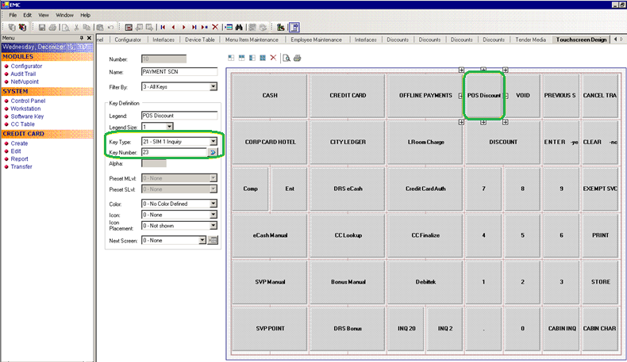Jump to the last record arrow
Screen dimensions: 627x362
click(194, 27)
